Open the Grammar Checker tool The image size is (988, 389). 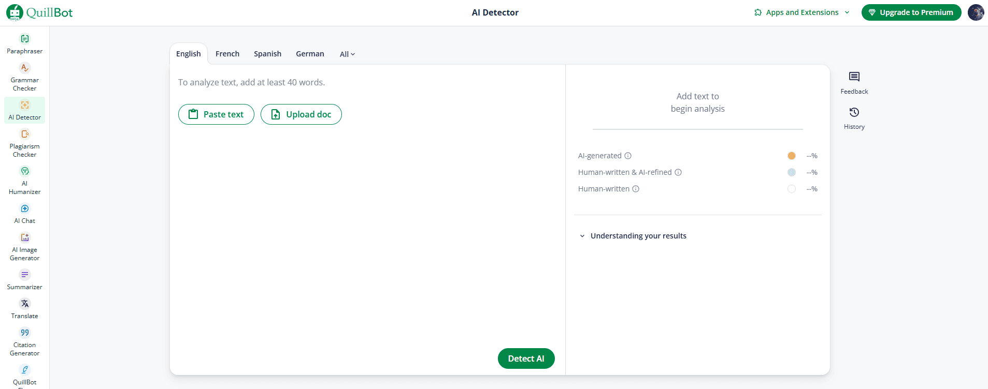tap(24, 77)
